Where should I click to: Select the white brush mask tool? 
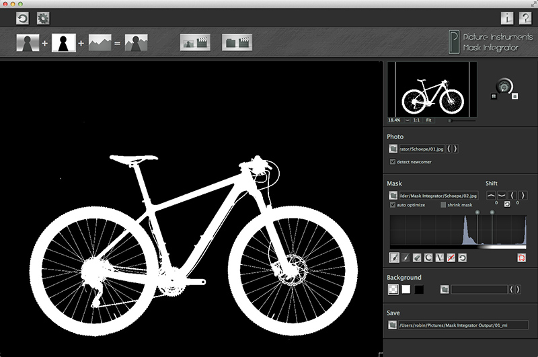point(395,257)
